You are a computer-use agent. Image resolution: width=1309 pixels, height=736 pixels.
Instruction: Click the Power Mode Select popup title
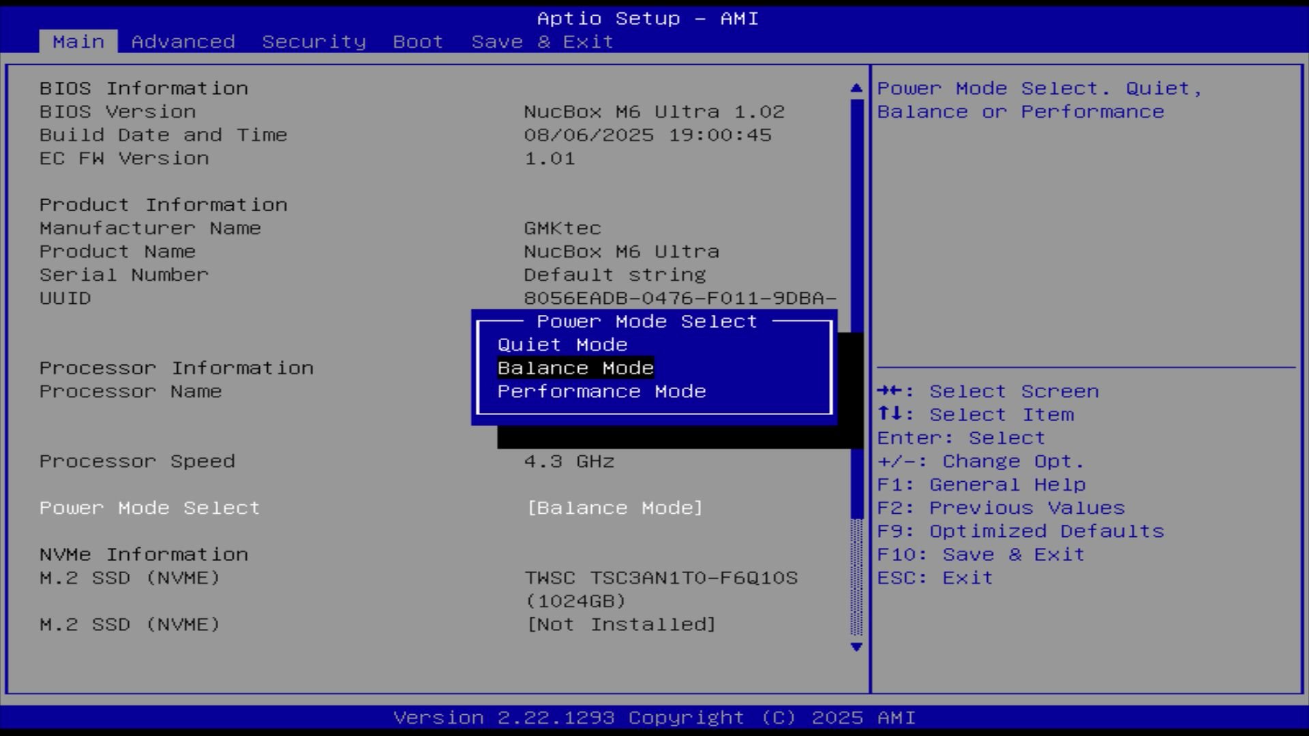(646, 322)
